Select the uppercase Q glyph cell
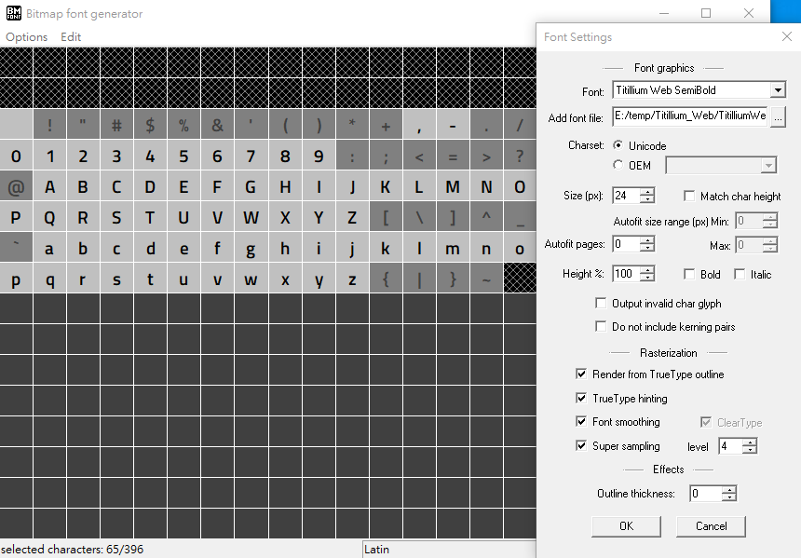This screenshot has width=801, height=558. click(x=49, y=218)
